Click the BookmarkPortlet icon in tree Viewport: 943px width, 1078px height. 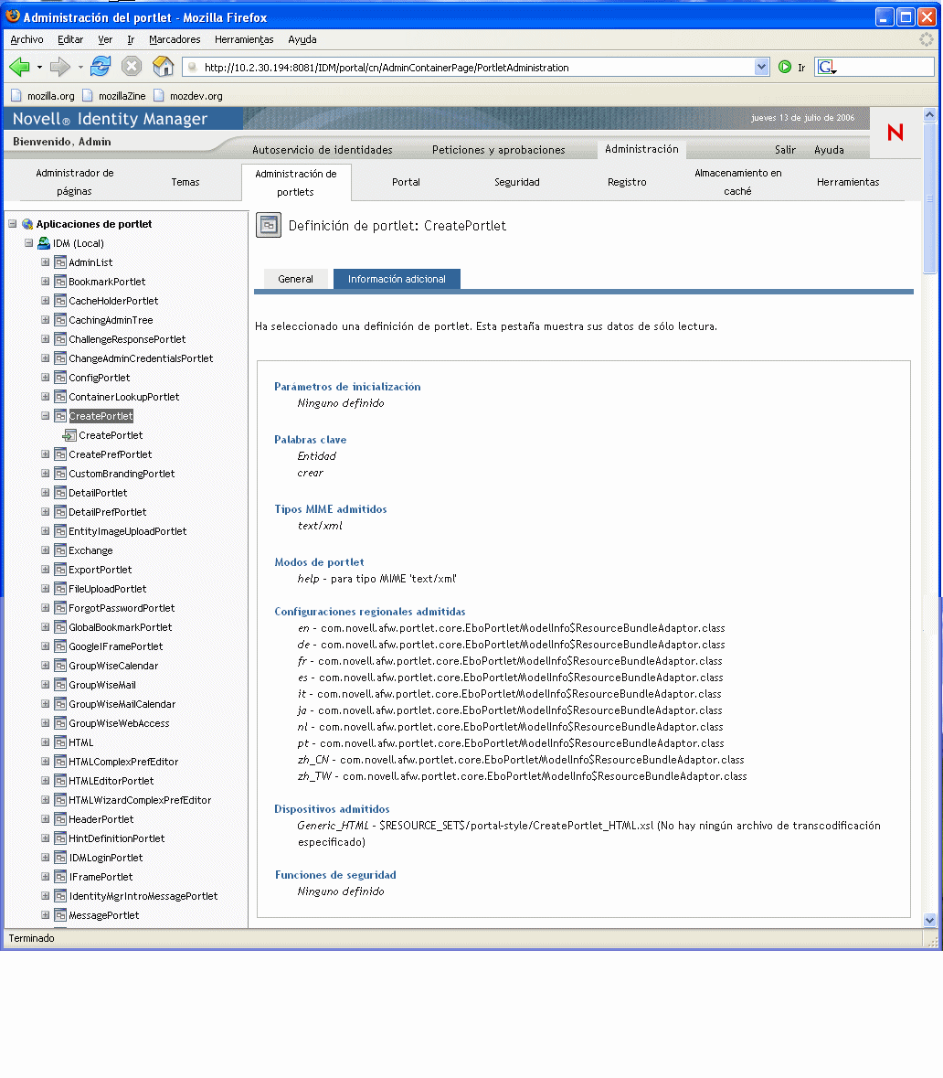tap(60, 282)
